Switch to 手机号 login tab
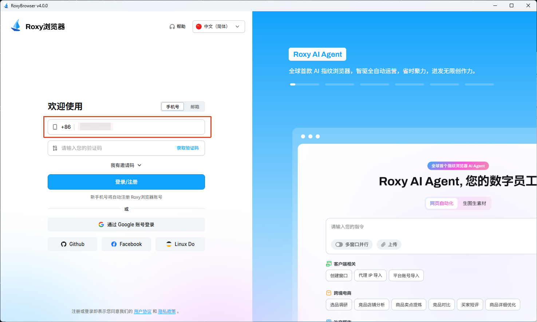Image resolution: width=537 pixels, height=322 pixels. [x=173, y=107]
